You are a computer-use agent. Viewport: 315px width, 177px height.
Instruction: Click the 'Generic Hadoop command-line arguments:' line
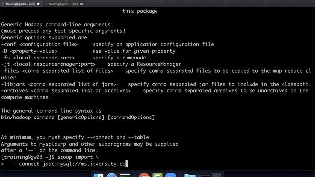pos(57,25)
